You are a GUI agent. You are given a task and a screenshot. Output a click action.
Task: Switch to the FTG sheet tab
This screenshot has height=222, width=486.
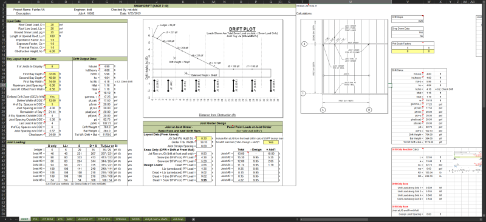point(35,219)
